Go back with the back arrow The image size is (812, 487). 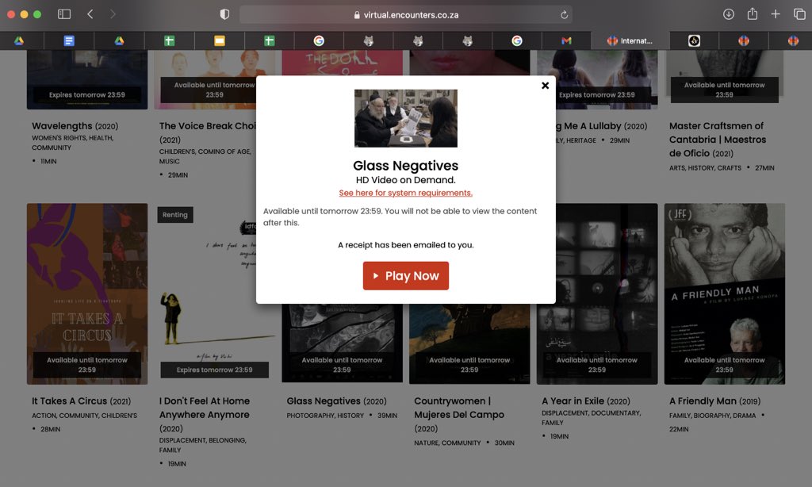(90, 14)
